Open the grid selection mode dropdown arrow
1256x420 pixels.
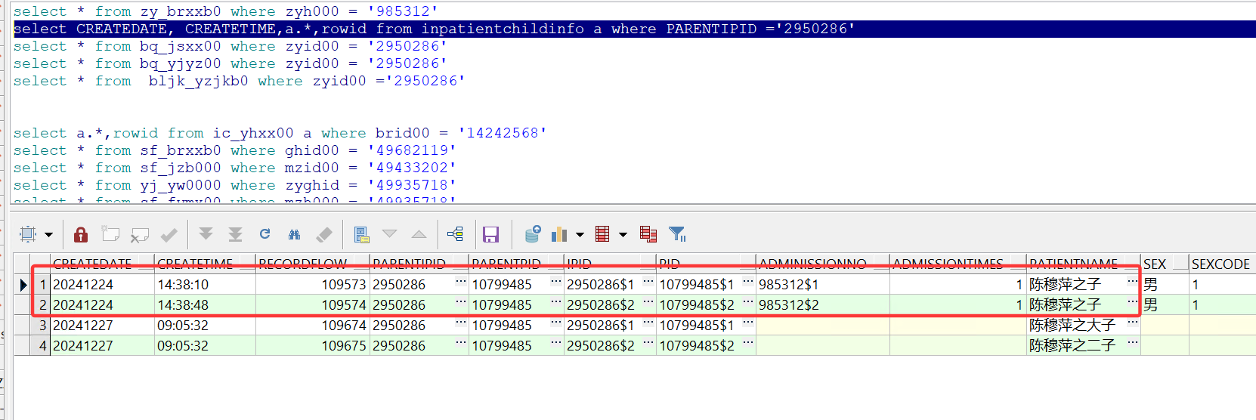49,235
